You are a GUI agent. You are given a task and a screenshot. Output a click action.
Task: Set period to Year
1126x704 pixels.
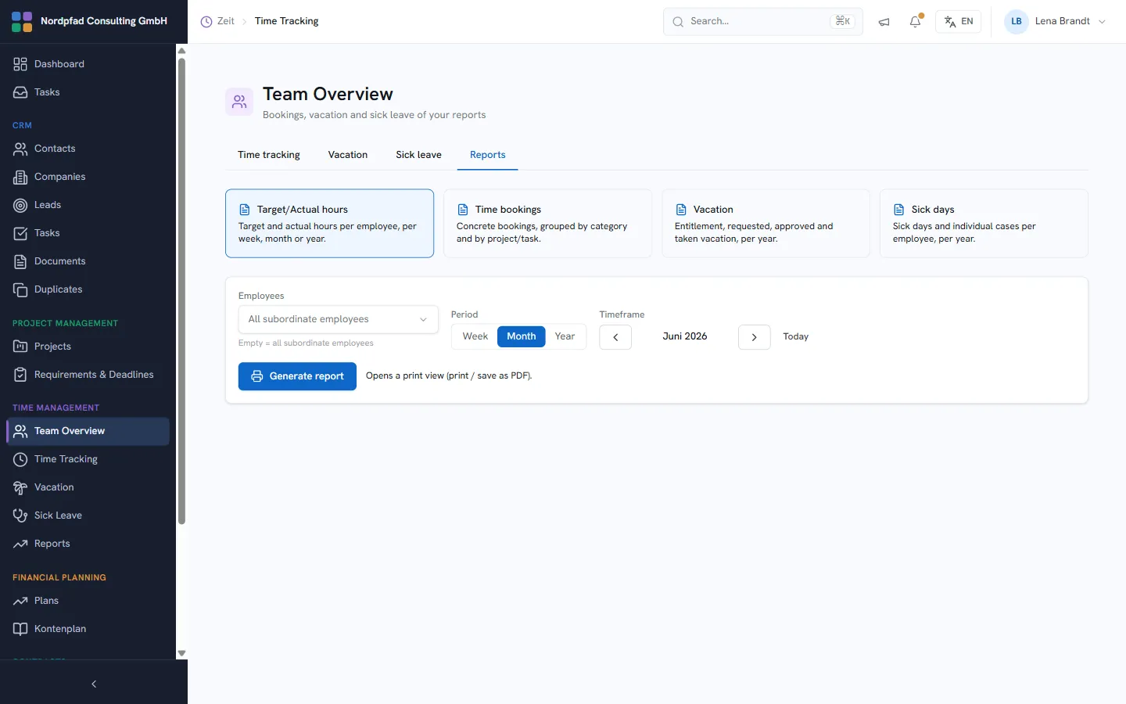tap(565, 336)
